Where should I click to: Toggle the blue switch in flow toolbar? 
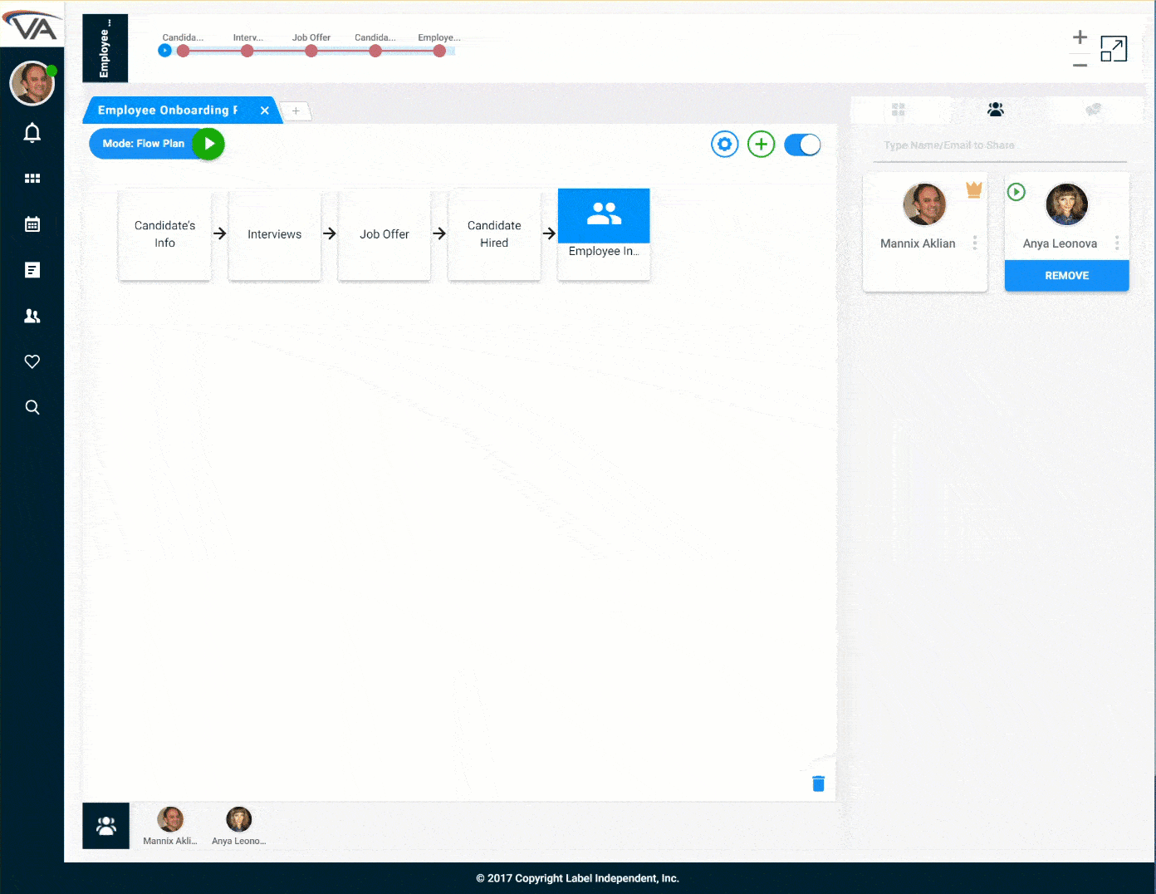point(802,145)
